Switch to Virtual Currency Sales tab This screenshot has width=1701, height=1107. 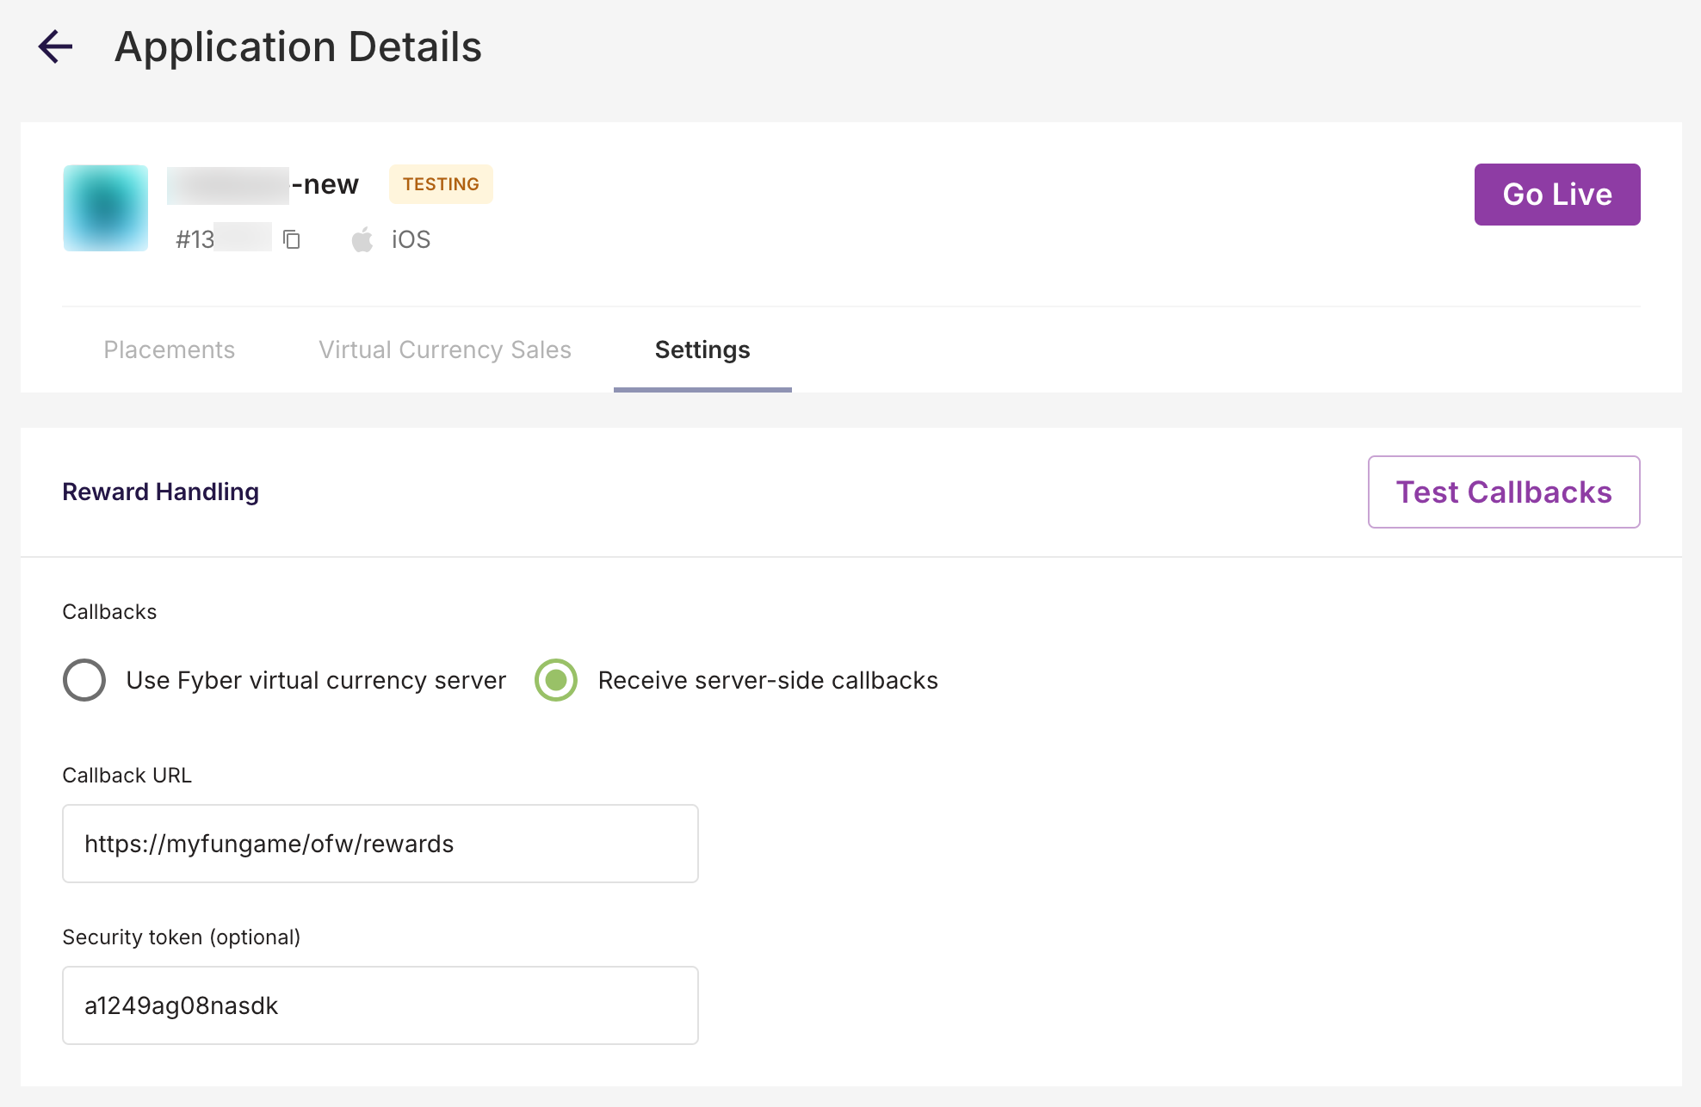(444, 349)
